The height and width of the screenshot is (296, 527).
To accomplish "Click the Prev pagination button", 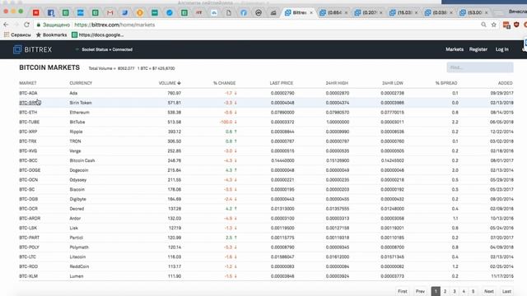I will click(420, 291).
